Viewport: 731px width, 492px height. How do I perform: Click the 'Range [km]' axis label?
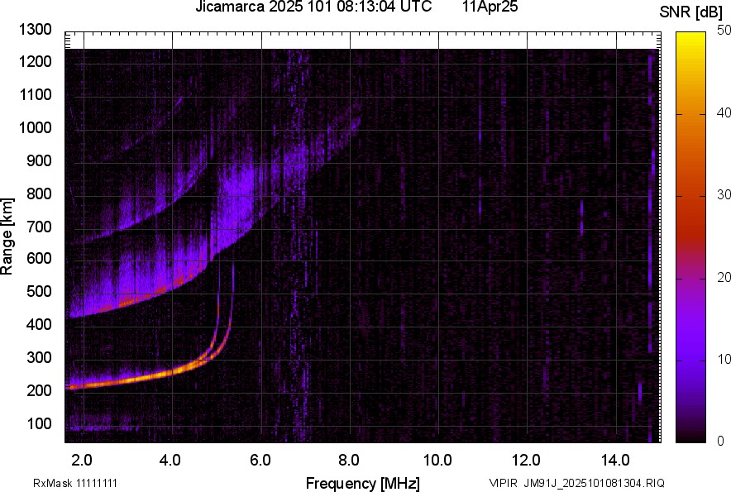pos(7,236)
